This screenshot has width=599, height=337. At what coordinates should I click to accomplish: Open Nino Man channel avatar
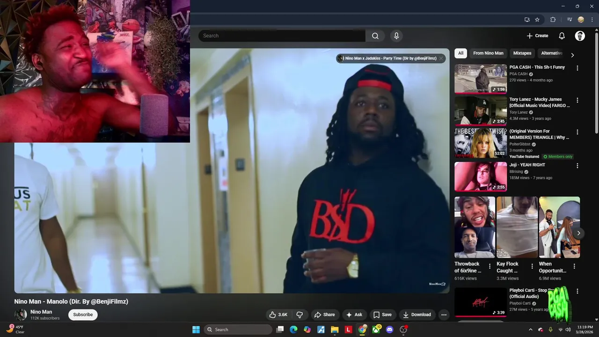click(21, 315)
